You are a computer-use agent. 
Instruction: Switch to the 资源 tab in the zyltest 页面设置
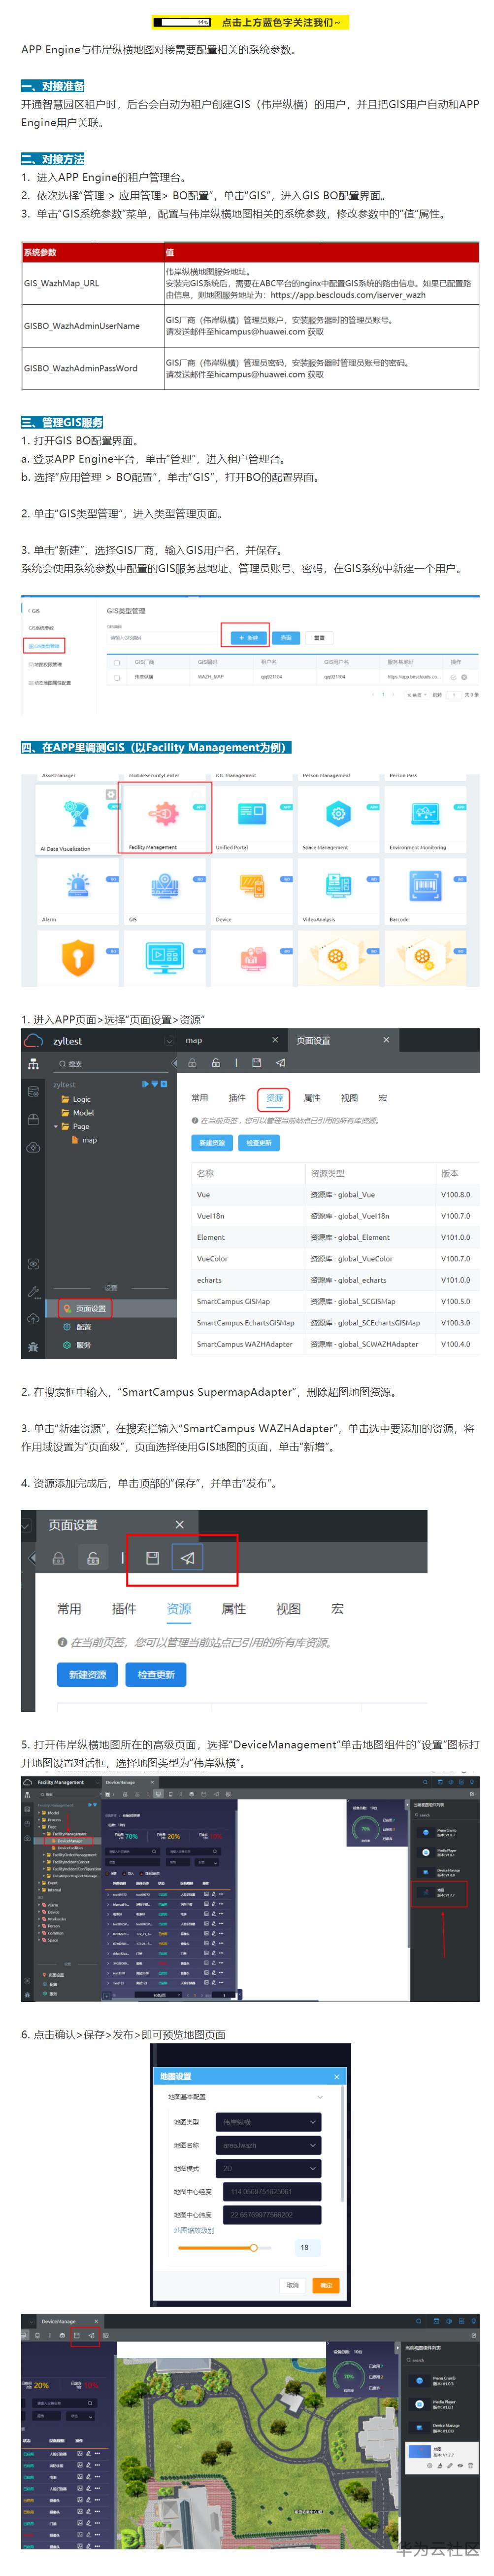click(x=274, y=1098)
